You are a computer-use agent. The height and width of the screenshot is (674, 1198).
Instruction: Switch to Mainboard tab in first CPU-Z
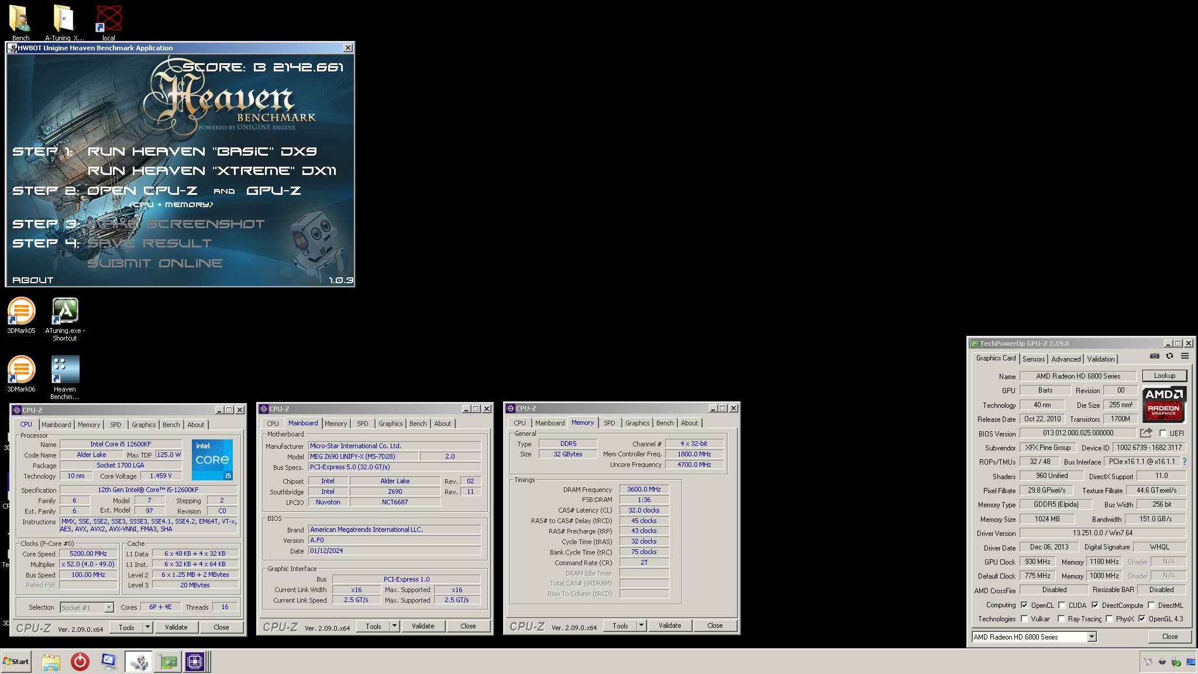click(x=56, y=425)
